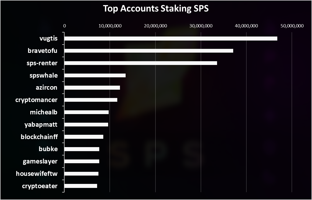
Task: Select the cryptomancer bar
Action: (91, 100)
